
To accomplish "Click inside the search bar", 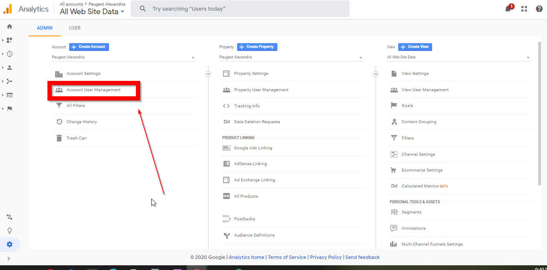I will tap(239, 9).
